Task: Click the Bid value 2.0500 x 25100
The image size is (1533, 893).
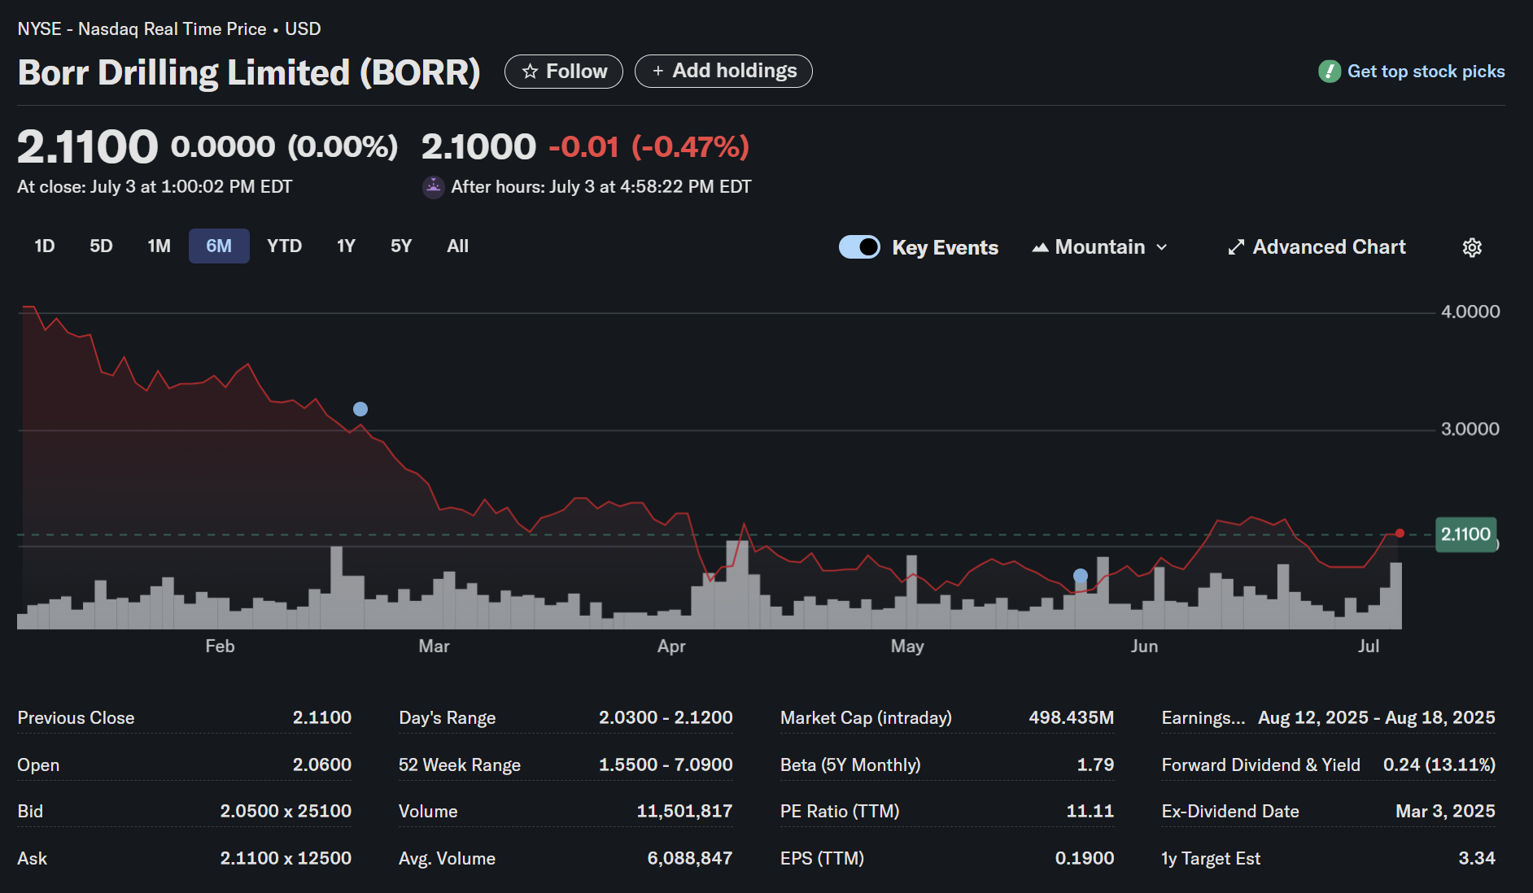Action: coord(286,812)
